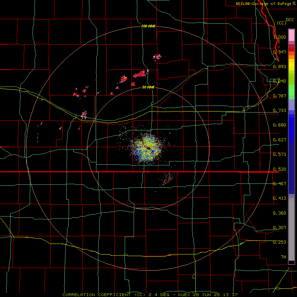Click the 0.787 legend value
Image resolution: width=297 pixels, height=297 pixels.
[x=280, y=96]
